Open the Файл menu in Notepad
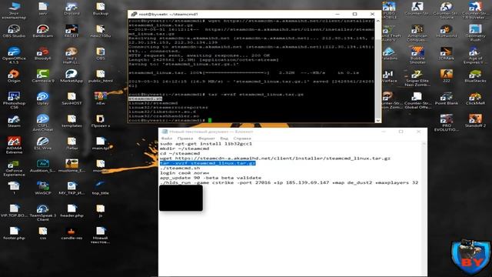Screen dimensions: 492x277 tap(167, 138)
